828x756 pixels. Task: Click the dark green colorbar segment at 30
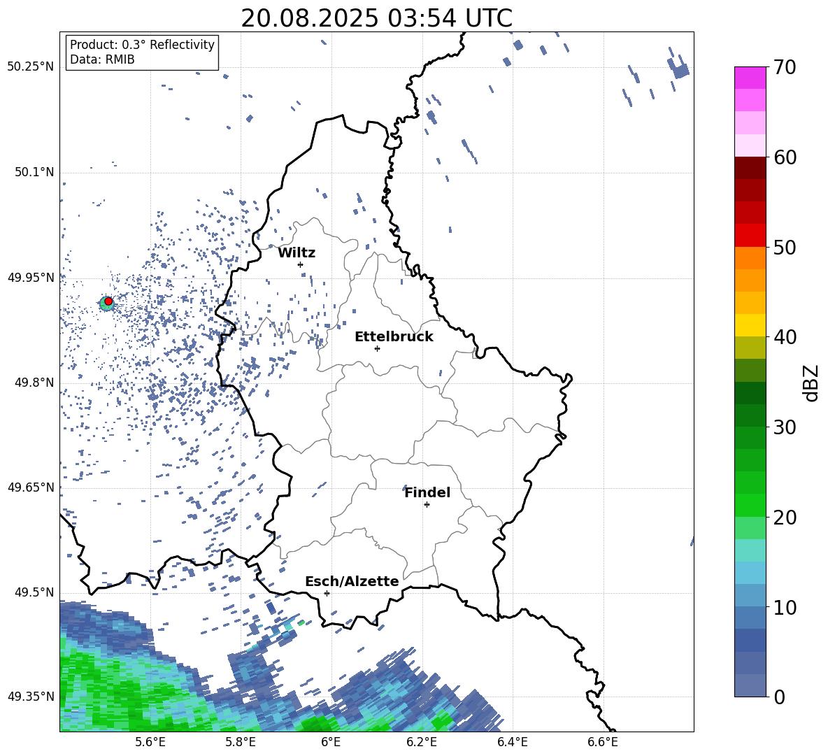(x=750, y=415)
